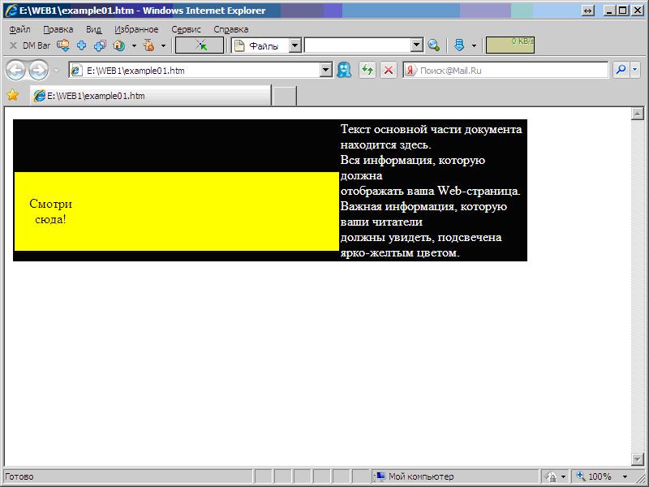Expand the DM Bar search field dropdown
The height and width of the screenshot is (487, 649).
pyautogui.click(x=417, y=45)
